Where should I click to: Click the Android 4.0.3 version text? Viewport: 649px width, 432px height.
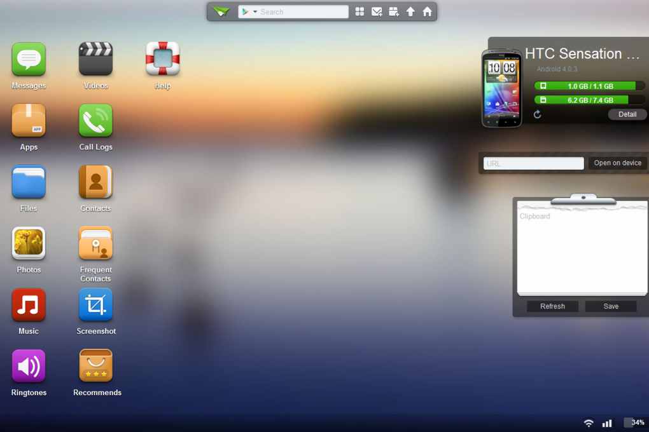click(x=557, y=69)
